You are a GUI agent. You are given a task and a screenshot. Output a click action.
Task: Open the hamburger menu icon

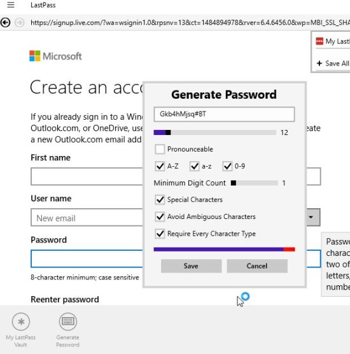(11, 4)
